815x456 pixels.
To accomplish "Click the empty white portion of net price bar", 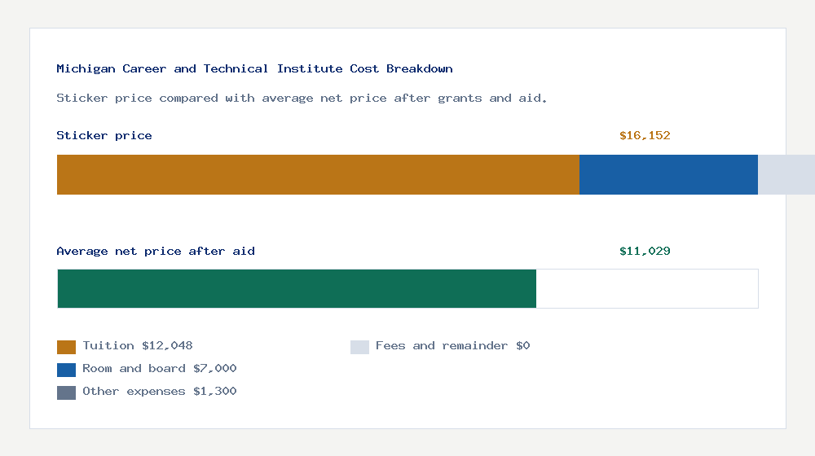I will (x=647, y=288).
